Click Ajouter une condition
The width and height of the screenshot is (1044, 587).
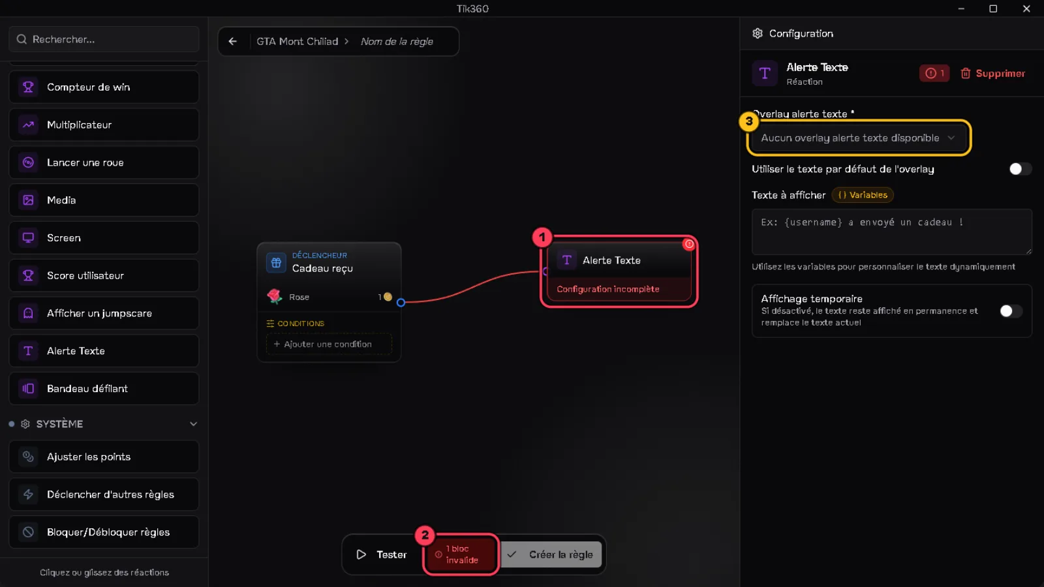pos(329,344)
